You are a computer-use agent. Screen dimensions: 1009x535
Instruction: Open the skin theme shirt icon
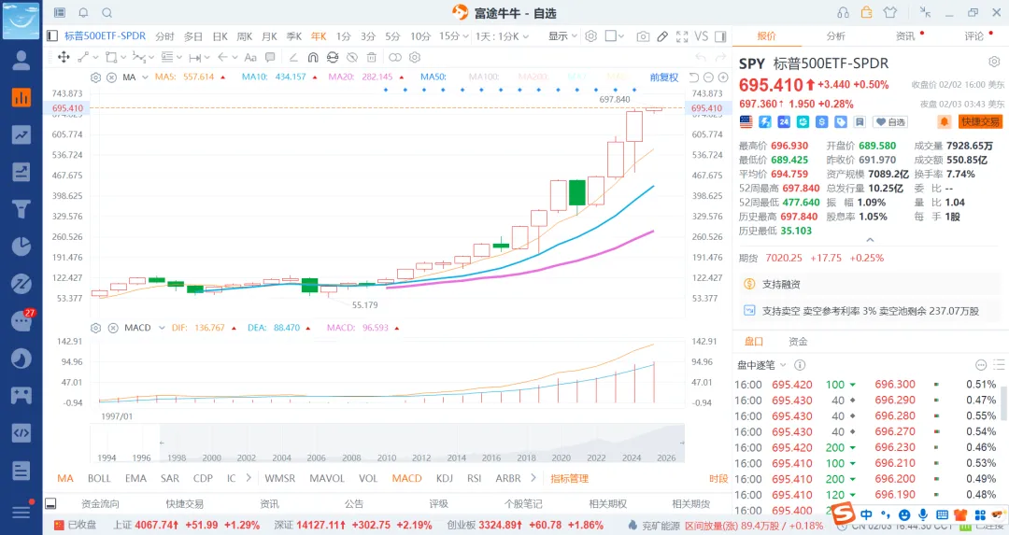(889, 13)
